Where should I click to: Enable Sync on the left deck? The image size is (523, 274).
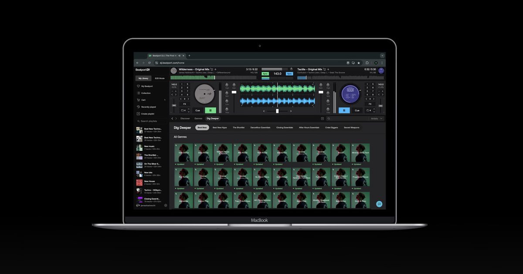(265, 74)
